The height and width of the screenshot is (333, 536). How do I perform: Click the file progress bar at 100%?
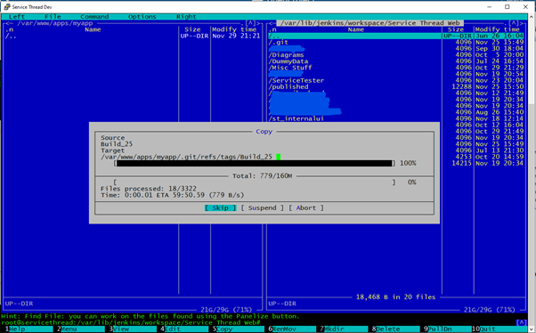click(x=255, y=164)
